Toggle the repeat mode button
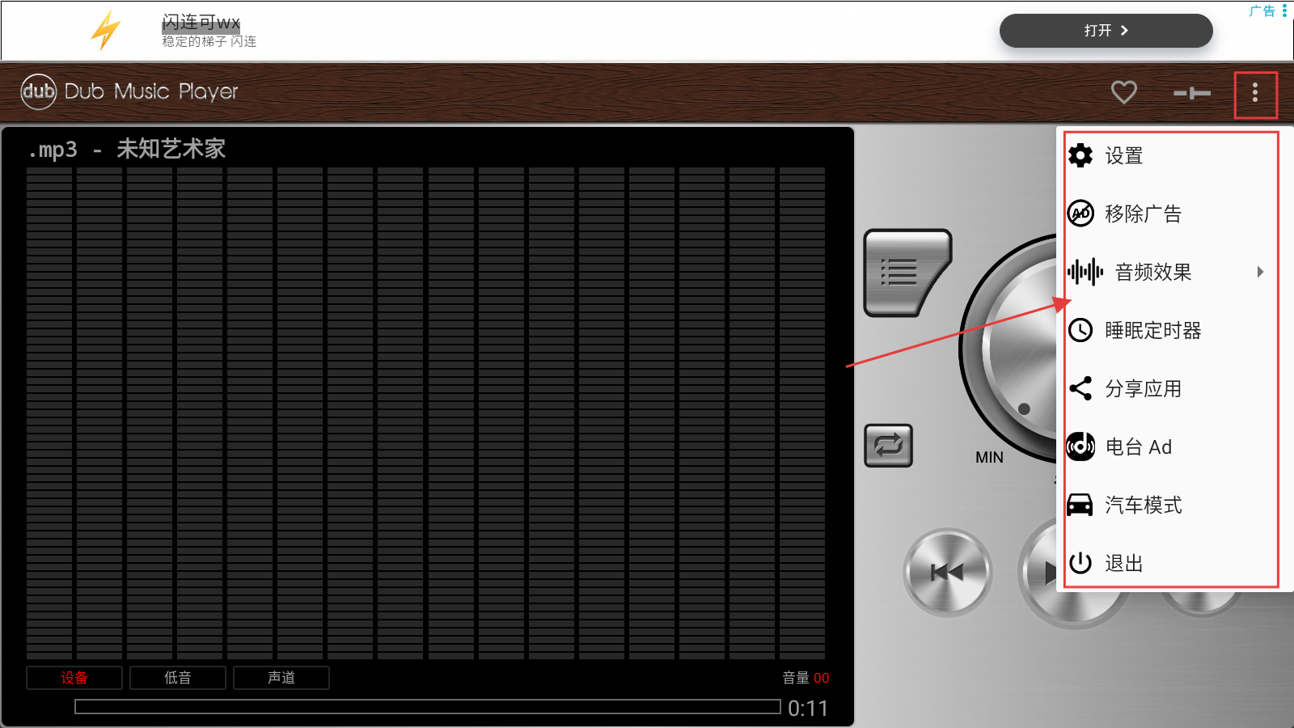 pos(888,446)
